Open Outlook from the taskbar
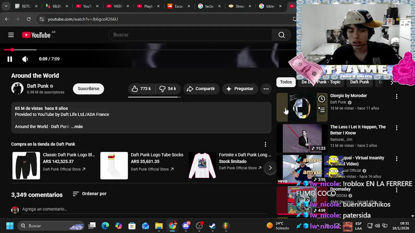 coord(145,226)
